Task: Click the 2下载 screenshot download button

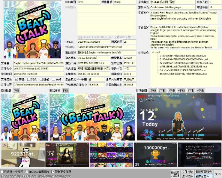Action: point(162,91)
